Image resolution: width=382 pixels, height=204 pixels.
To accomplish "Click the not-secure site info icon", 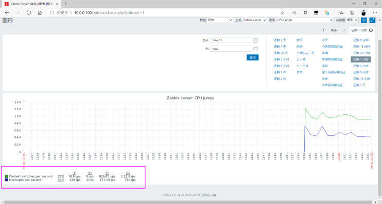I will [52, 13].
